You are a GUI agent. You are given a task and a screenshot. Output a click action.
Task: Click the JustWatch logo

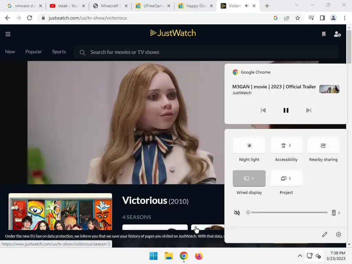coord(173,33)
